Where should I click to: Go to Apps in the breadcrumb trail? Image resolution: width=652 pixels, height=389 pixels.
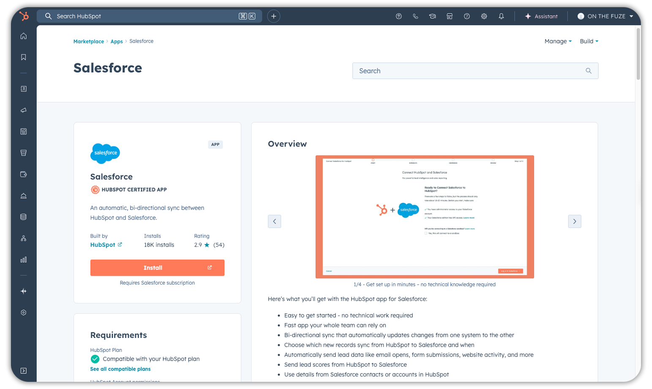[x=116, y=41]
